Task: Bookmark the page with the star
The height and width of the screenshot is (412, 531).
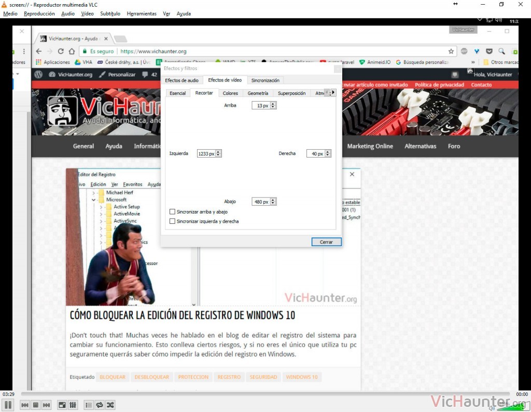Action: 451,51
